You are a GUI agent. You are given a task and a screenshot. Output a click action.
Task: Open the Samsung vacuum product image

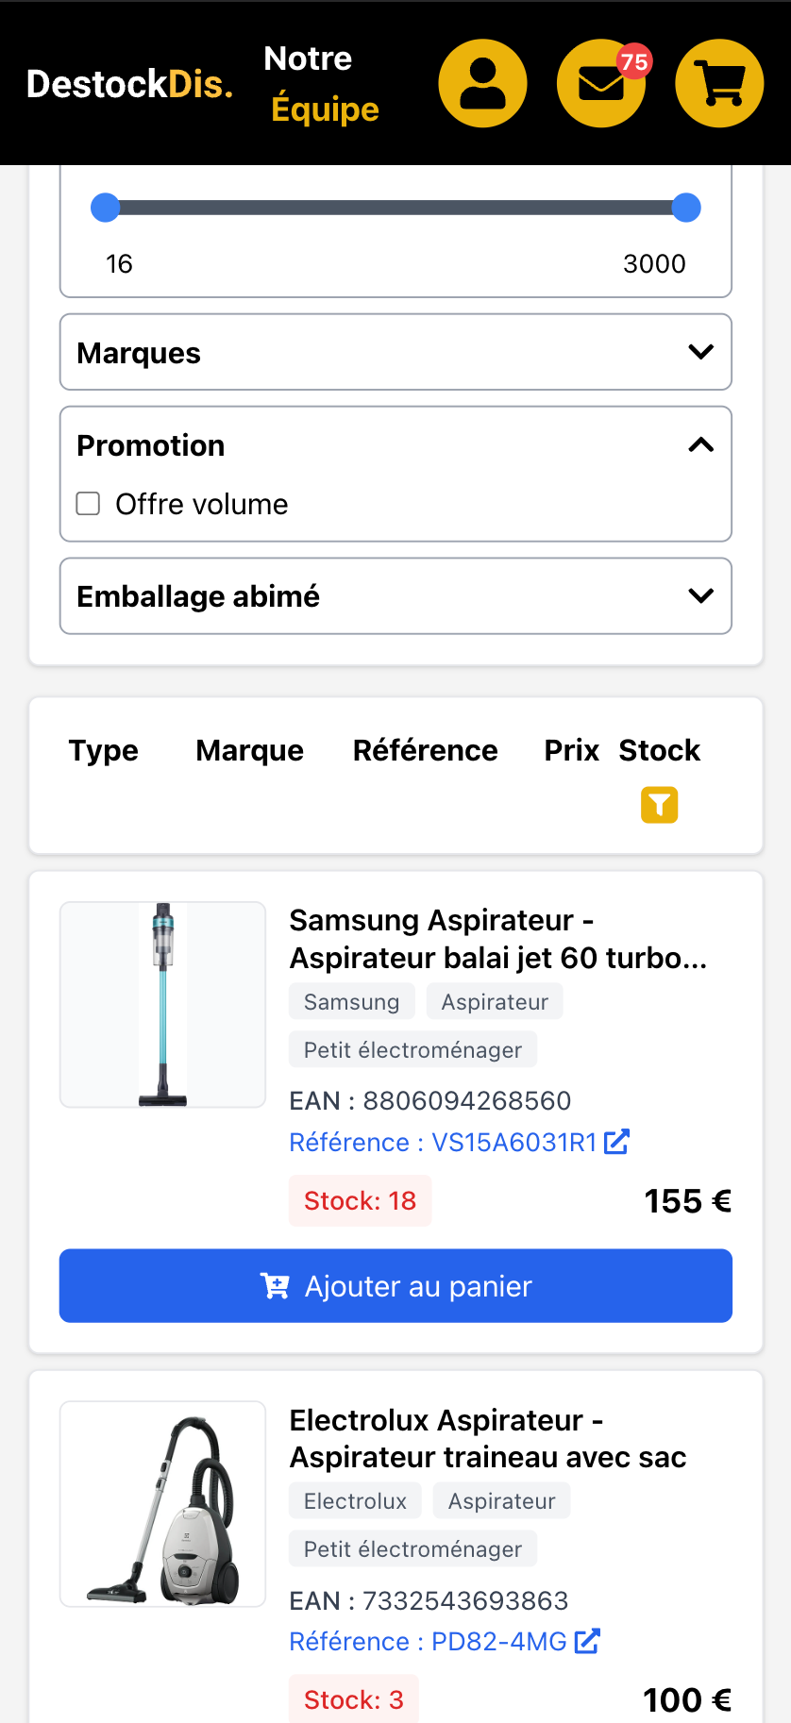(163, 1004)
